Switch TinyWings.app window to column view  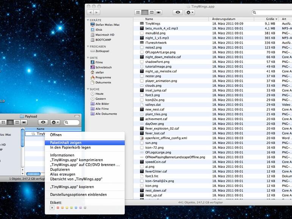coord(152,13)
